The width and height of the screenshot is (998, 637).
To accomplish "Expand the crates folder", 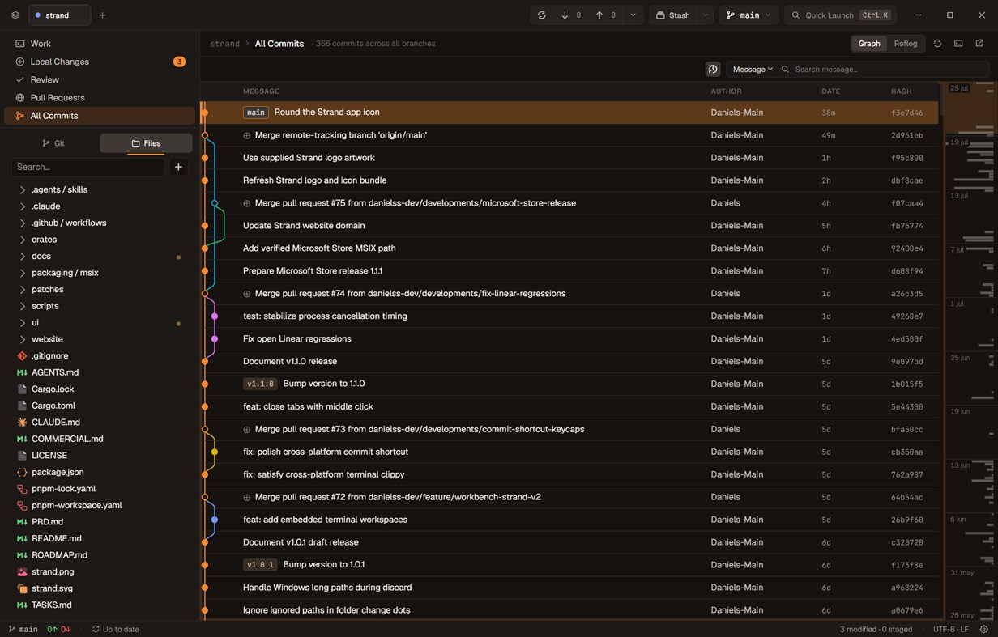I will click(44, 240).
